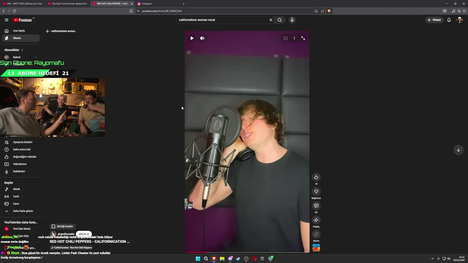Screen dimensions: 468x263
Task: Click Müziği kaydet button
Action: (62, 226)
